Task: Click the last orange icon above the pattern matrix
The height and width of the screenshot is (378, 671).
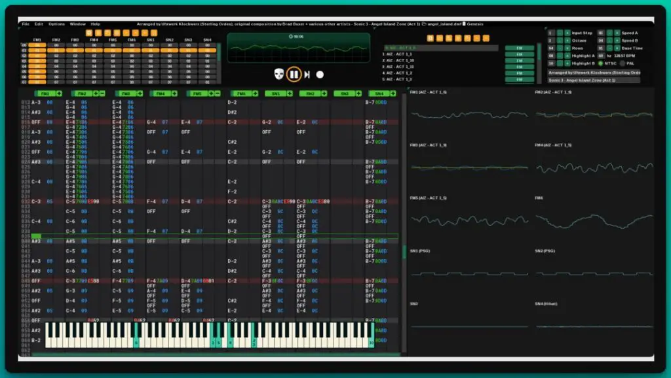Action: 155,31
